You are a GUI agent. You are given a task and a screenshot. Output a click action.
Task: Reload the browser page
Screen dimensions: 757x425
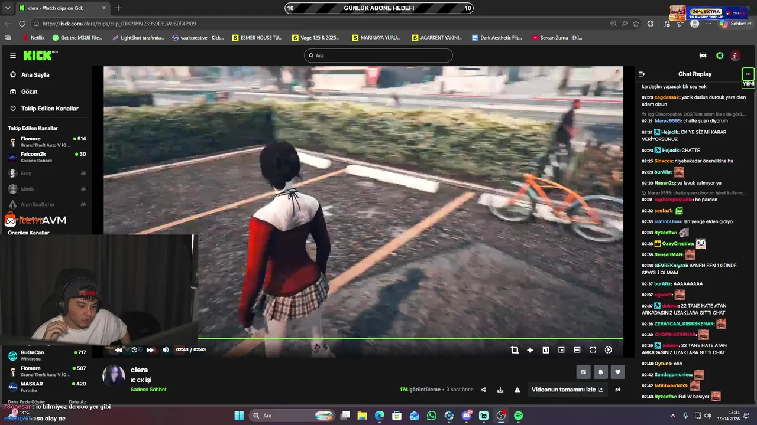pos(22,24)
